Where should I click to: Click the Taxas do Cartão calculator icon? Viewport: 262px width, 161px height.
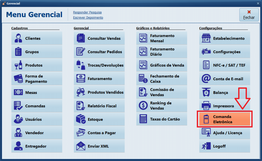(143, 119)
